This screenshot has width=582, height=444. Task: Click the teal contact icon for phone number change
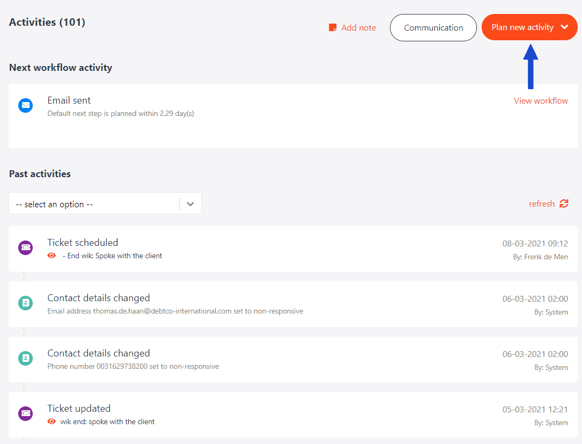[x=26, y=358]
